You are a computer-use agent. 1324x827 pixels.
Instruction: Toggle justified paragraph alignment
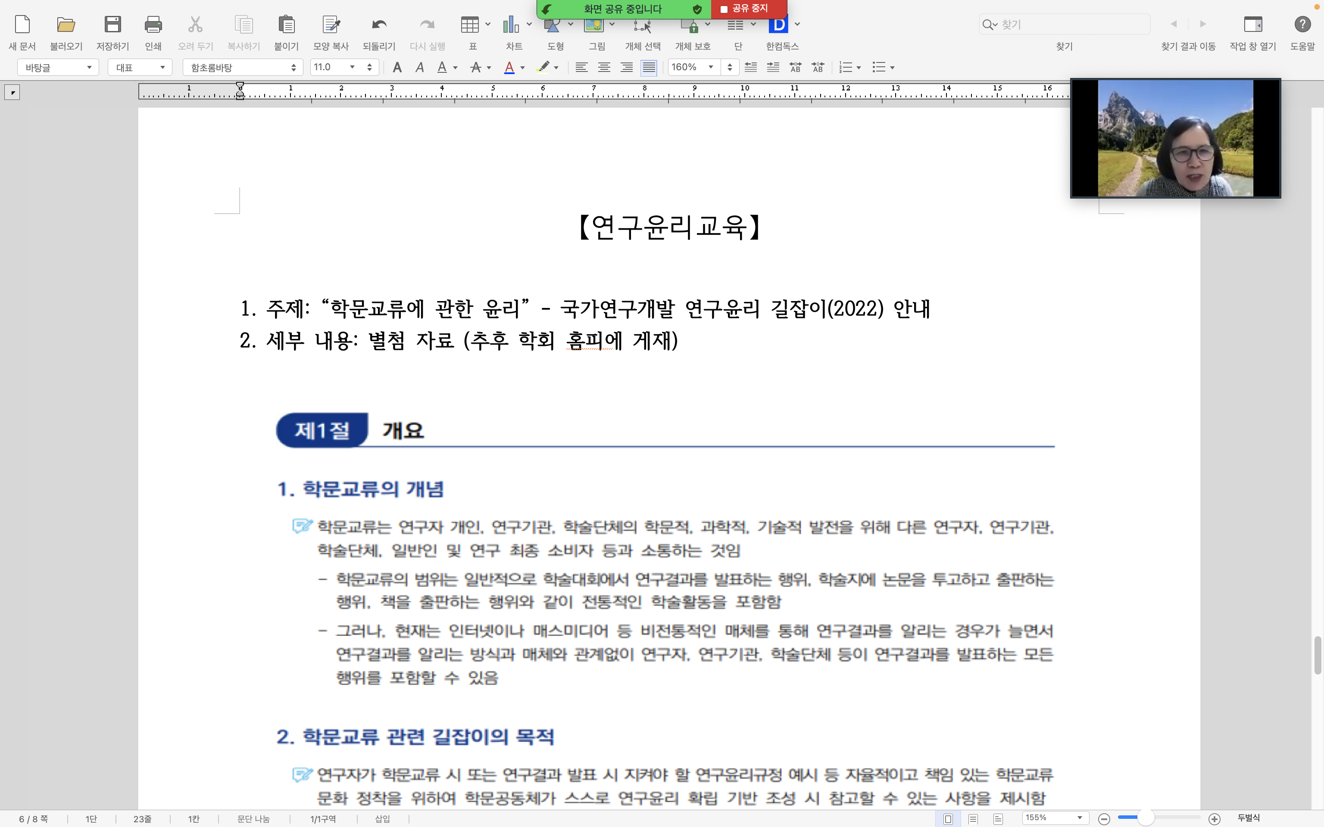(x=649, y=67)
